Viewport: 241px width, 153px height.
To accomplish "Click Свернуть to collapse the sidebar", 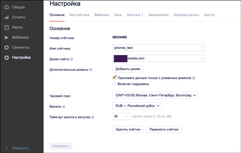I will coord(20,148).
